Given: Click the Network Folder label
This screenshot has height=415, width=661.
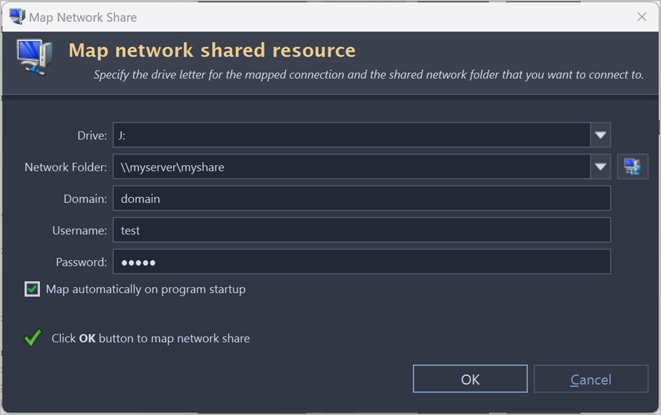Looking at the screenshot, I should point(65,167).
